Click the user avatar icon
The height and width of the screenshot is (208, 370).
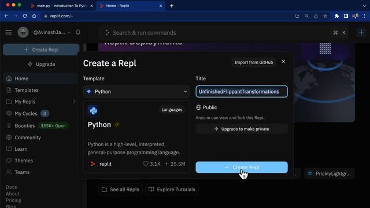pos(23,32)
